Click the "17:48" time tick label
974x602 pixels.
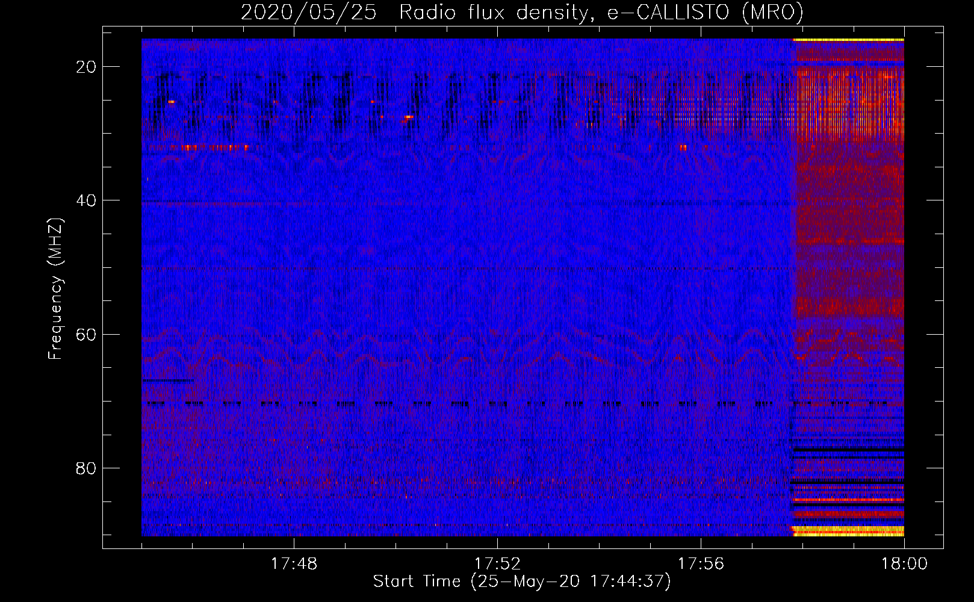pos(294,564)
